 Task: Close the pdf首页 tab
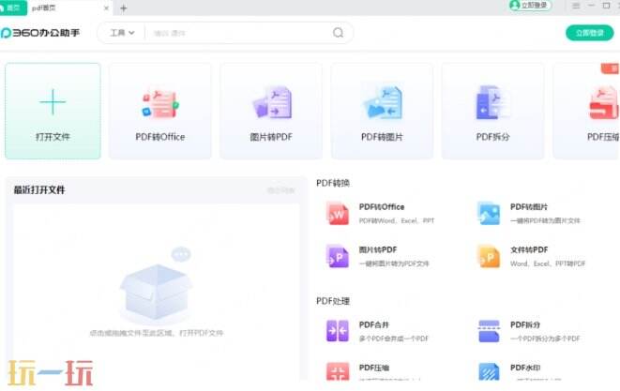(x=106, y=8)
